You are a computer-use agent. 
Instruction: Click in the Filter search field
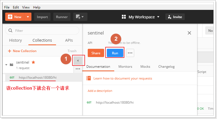point(44,31)
